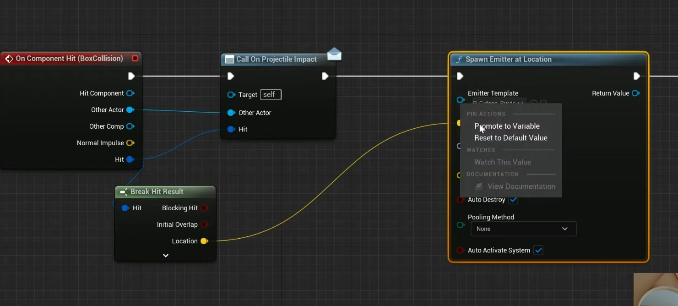Screen dimensions: 678x306
Task: Click the Normal Impulse output pin
Action: (130, 143)
